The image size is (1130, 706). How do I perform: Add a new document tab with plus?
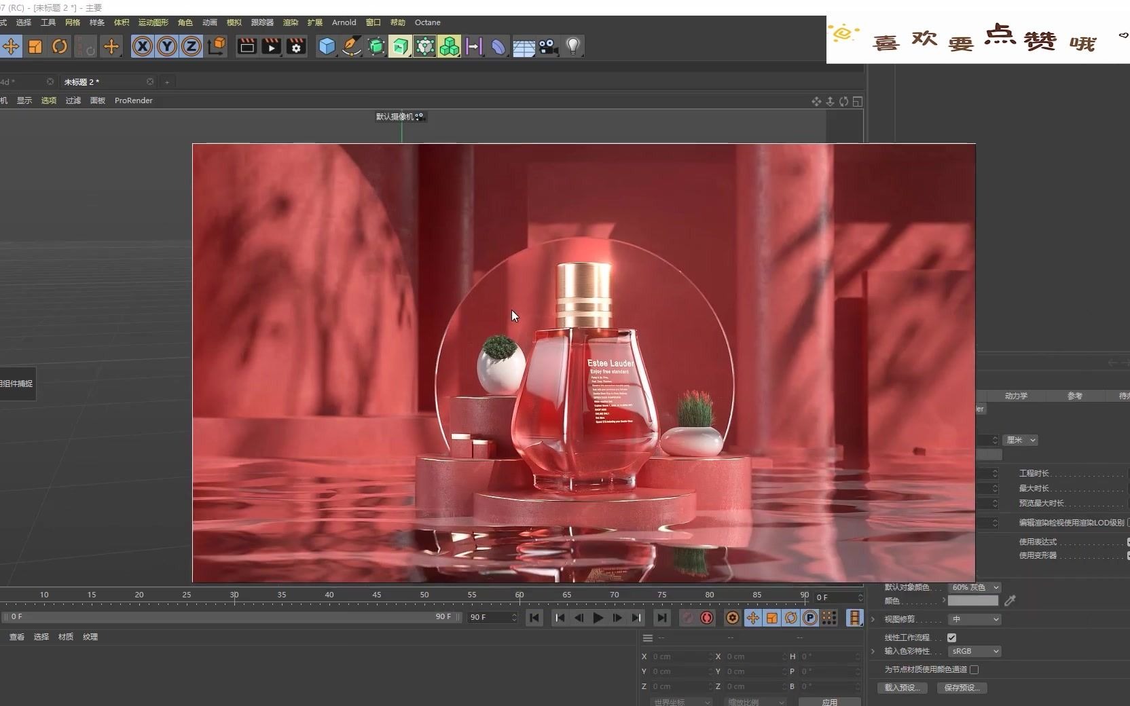click(x=167, y=82)
